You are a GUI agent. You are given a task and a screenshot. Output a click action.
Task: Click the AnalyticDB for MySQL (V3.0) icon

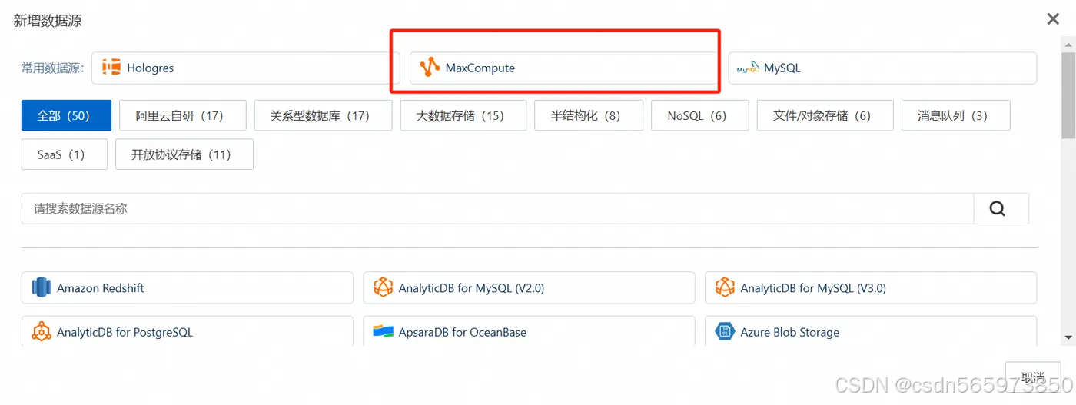(x=725, y=288)
